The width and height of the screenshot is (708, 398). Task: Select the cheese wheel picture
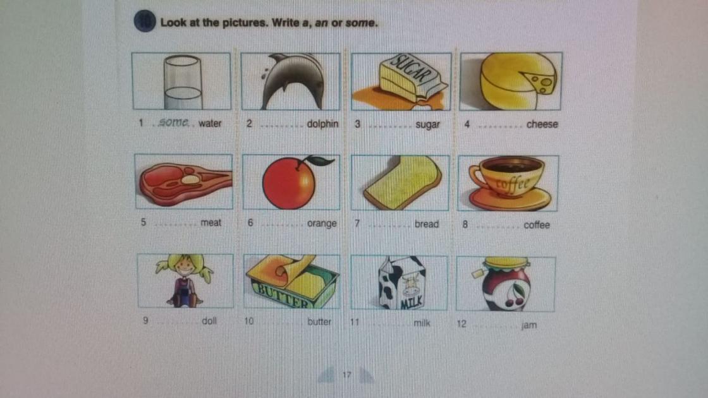click(511, 81)
